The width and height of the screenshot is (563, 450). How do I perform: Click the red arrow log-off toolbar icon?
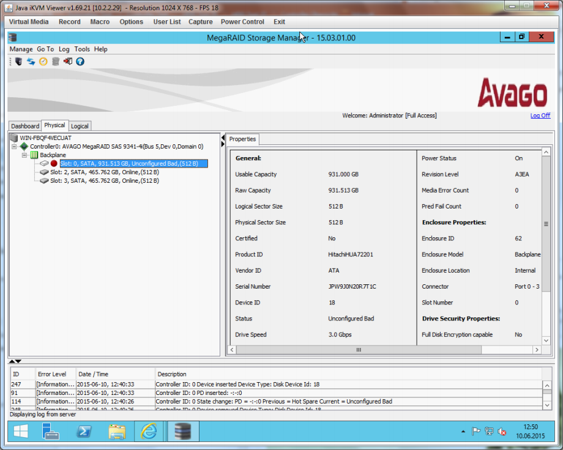click(68, 61)
